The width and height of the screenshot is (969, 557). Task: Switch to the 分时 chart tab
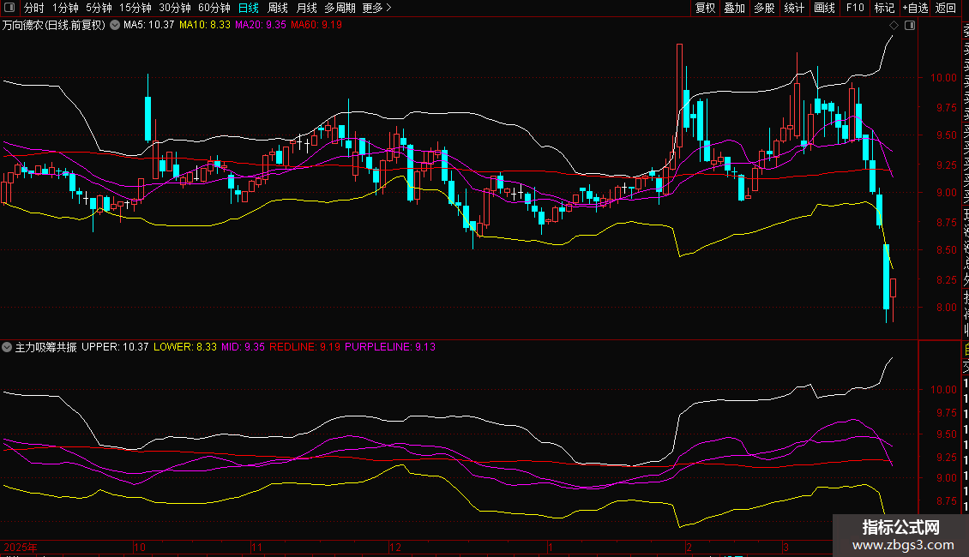coord(34,8)
